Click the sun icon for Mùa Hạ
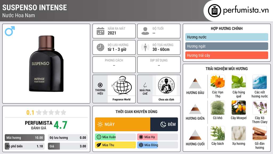The image size is (273, 154). [x=141, y=137]
